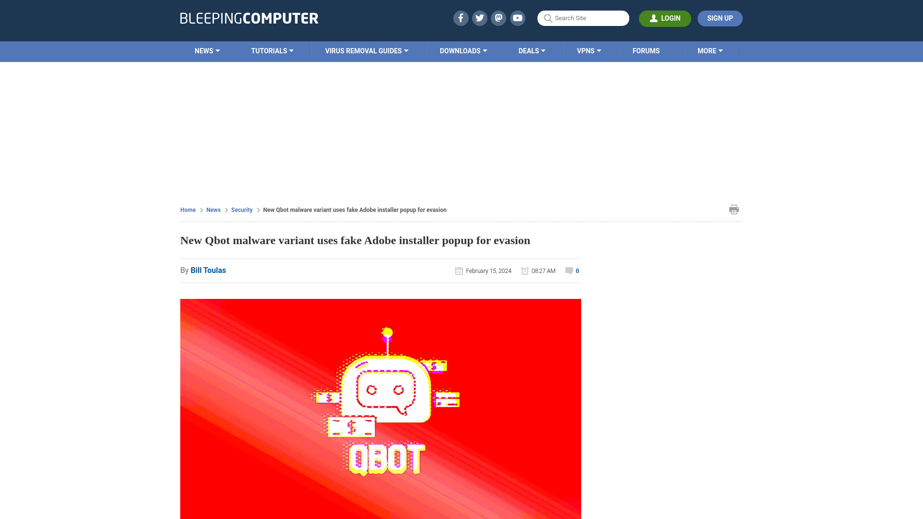Expand the VIRUS REMOVAL GUIDES dropdown
923x519 pixels.
click(x=366, y=50)
